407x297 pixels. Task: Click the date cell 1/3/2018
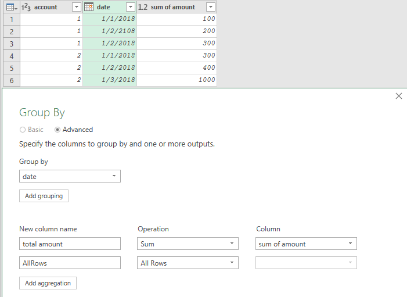point(110,80)
